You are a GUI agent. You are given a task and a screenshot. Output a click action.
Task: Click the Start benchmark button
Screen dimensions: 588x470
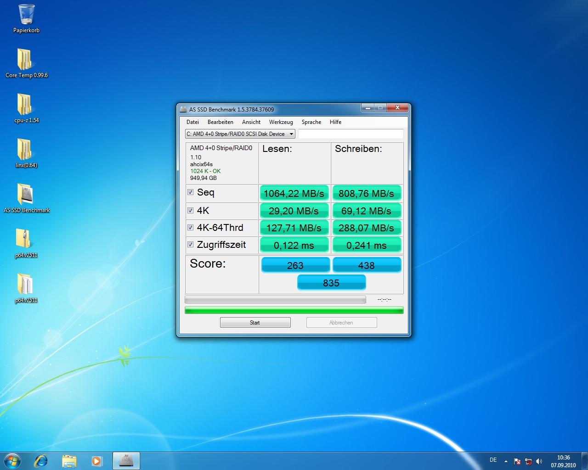255,323
